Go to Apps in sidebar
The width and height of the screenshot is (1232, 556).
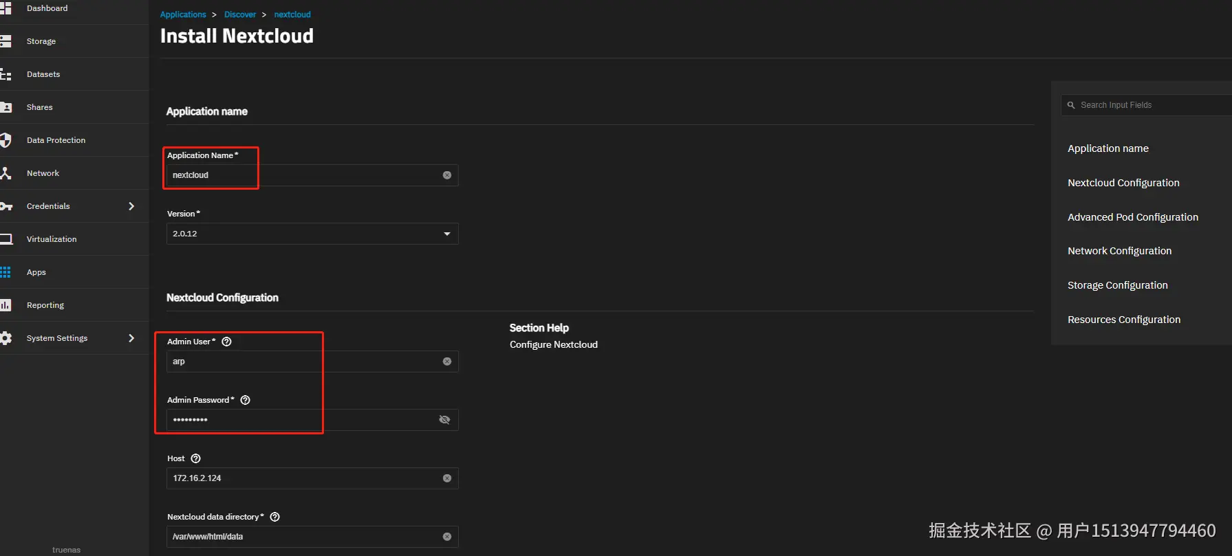36,272
